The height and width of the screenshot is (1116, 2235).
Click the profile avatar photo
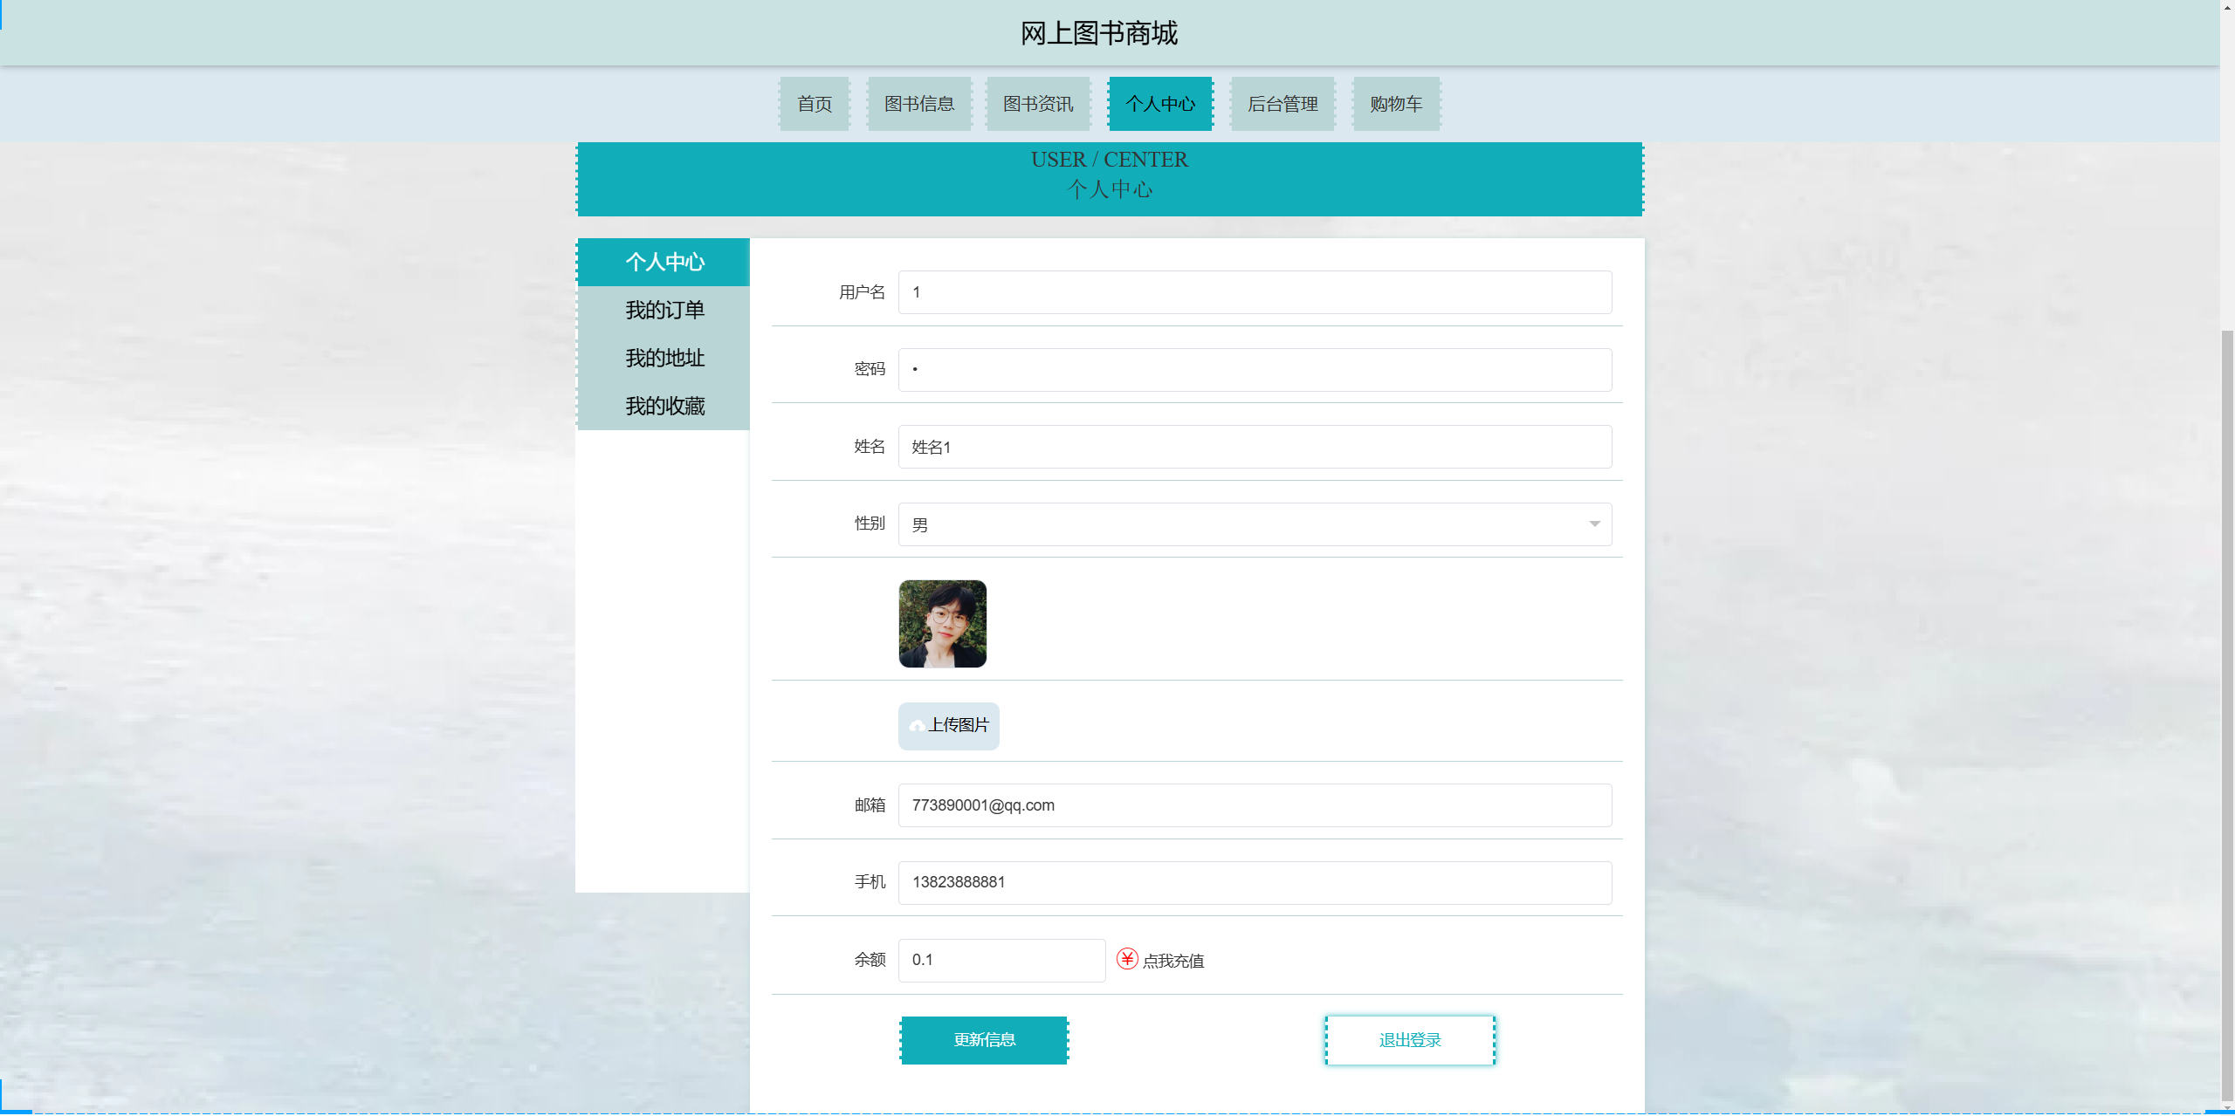pos(943,623)
